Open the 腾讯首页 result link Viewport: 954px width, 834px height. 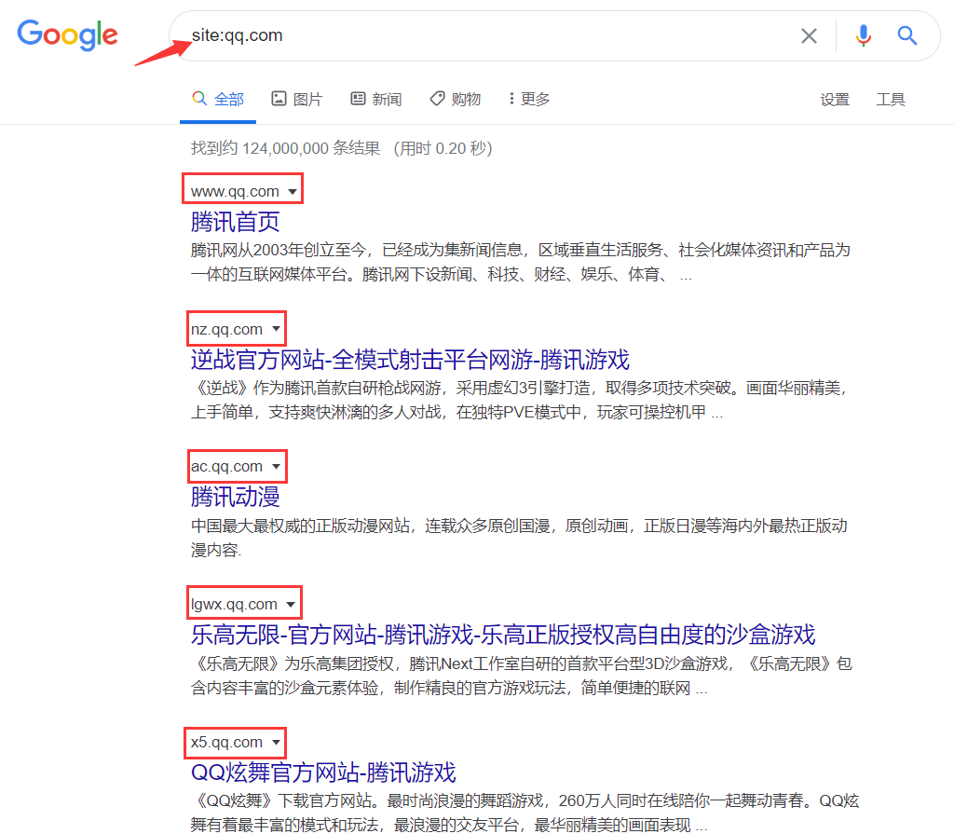236,222
